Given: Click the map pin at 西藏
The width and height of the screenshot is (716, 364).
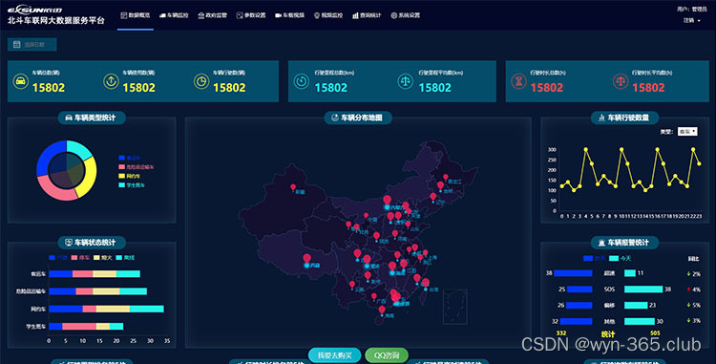Looking at the screenshot, I should click(x=306, y=259).
